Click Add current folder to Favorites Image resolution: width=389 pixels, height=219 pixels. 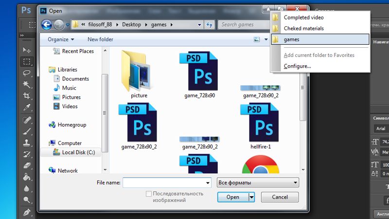tap(320, 55)
